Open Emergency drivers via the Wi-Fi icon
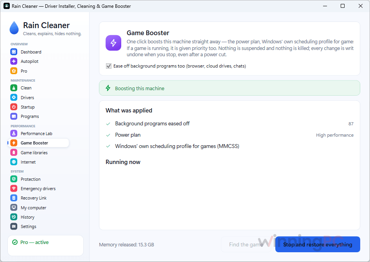370x262 pixels. point(14,189)
